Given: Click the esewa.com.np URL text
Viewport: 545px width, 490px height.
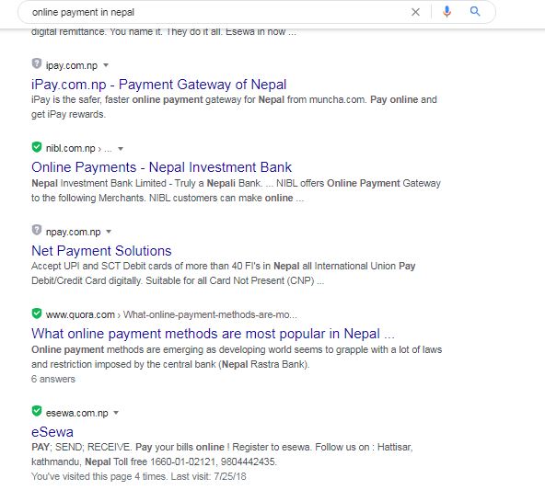Looking at the screenshot, I should click(76, 413).
